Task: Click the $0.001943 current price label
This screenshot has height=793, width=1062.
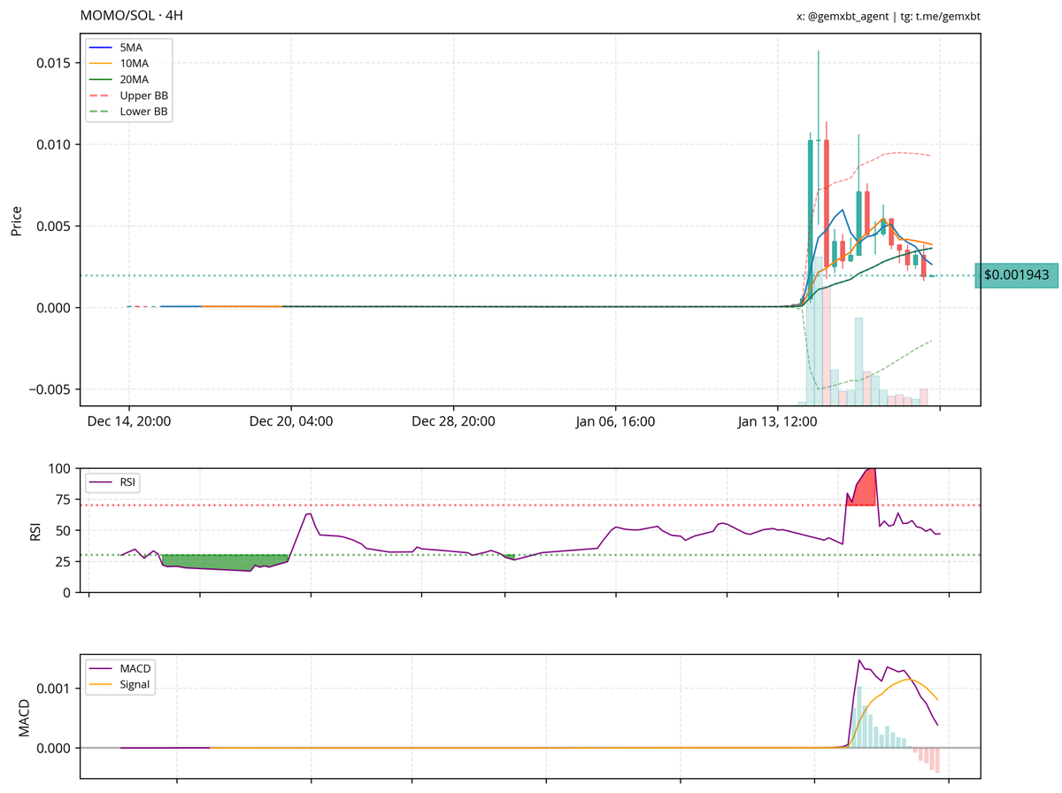Action: click(x=1017, y=275)
